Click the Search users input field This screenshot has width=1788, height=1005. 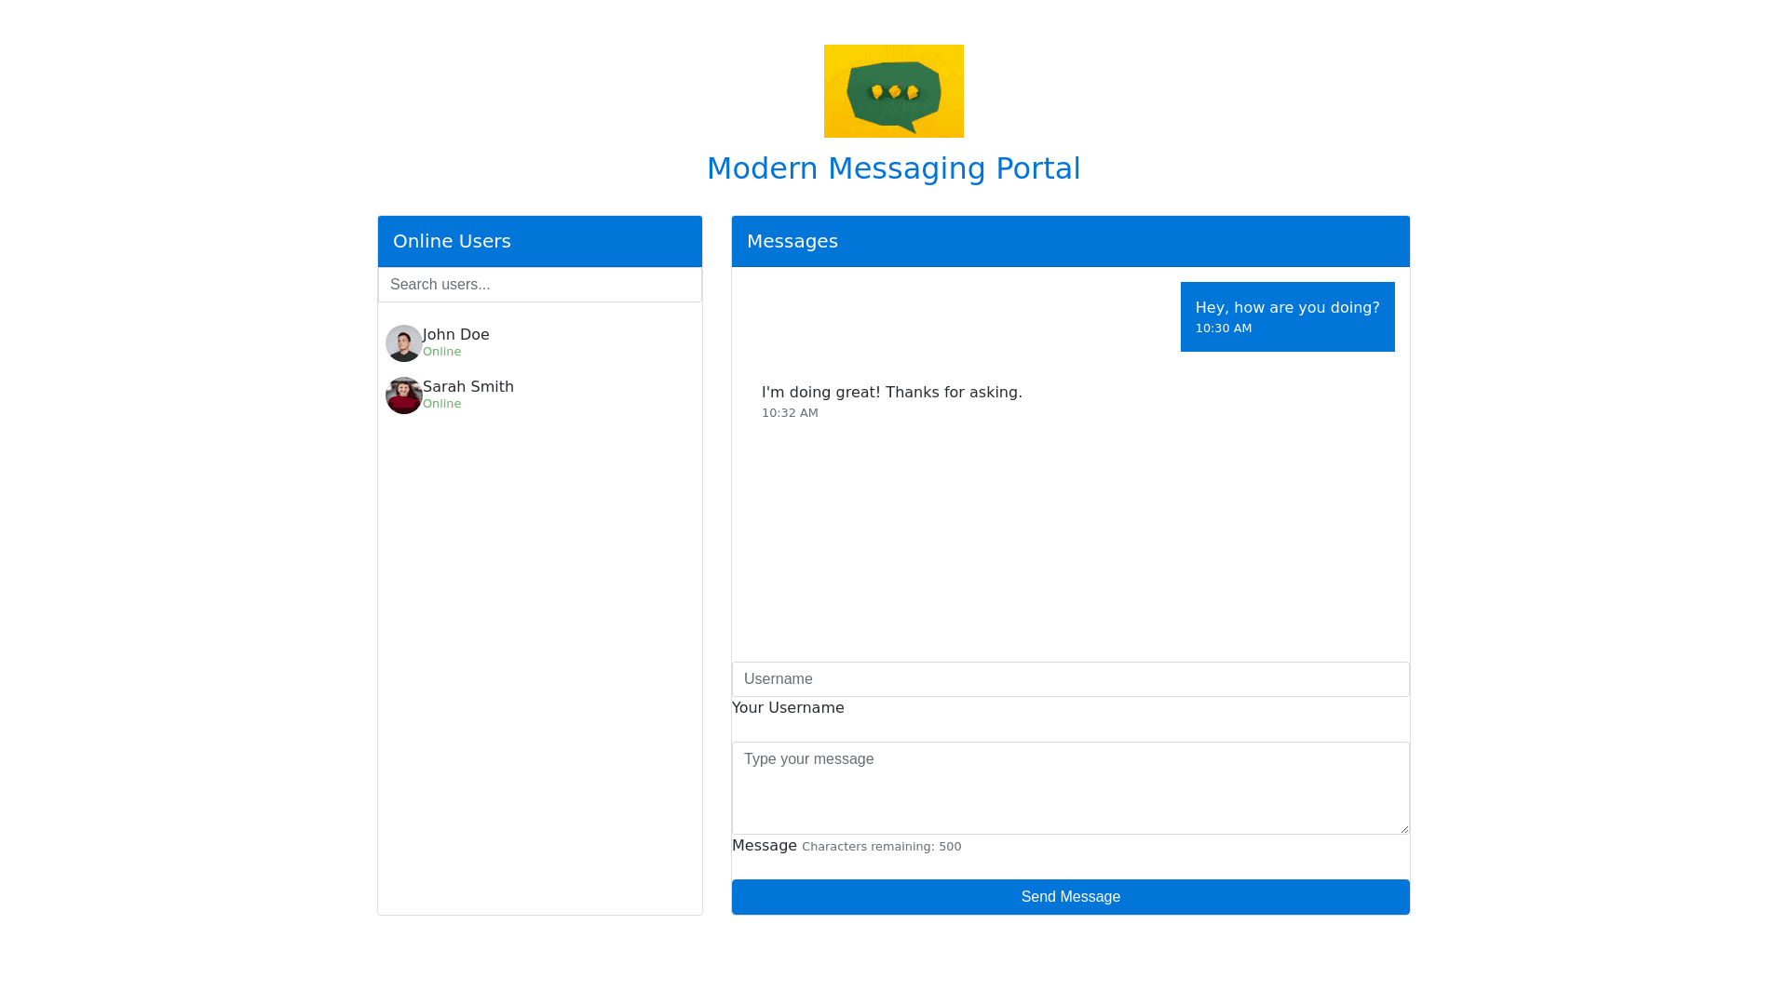pyautogui.click(x=539, y=285)
